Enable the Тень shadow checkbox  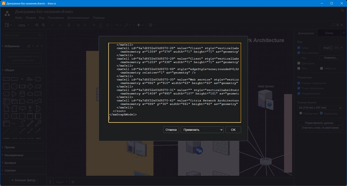[x=299, y=68]
